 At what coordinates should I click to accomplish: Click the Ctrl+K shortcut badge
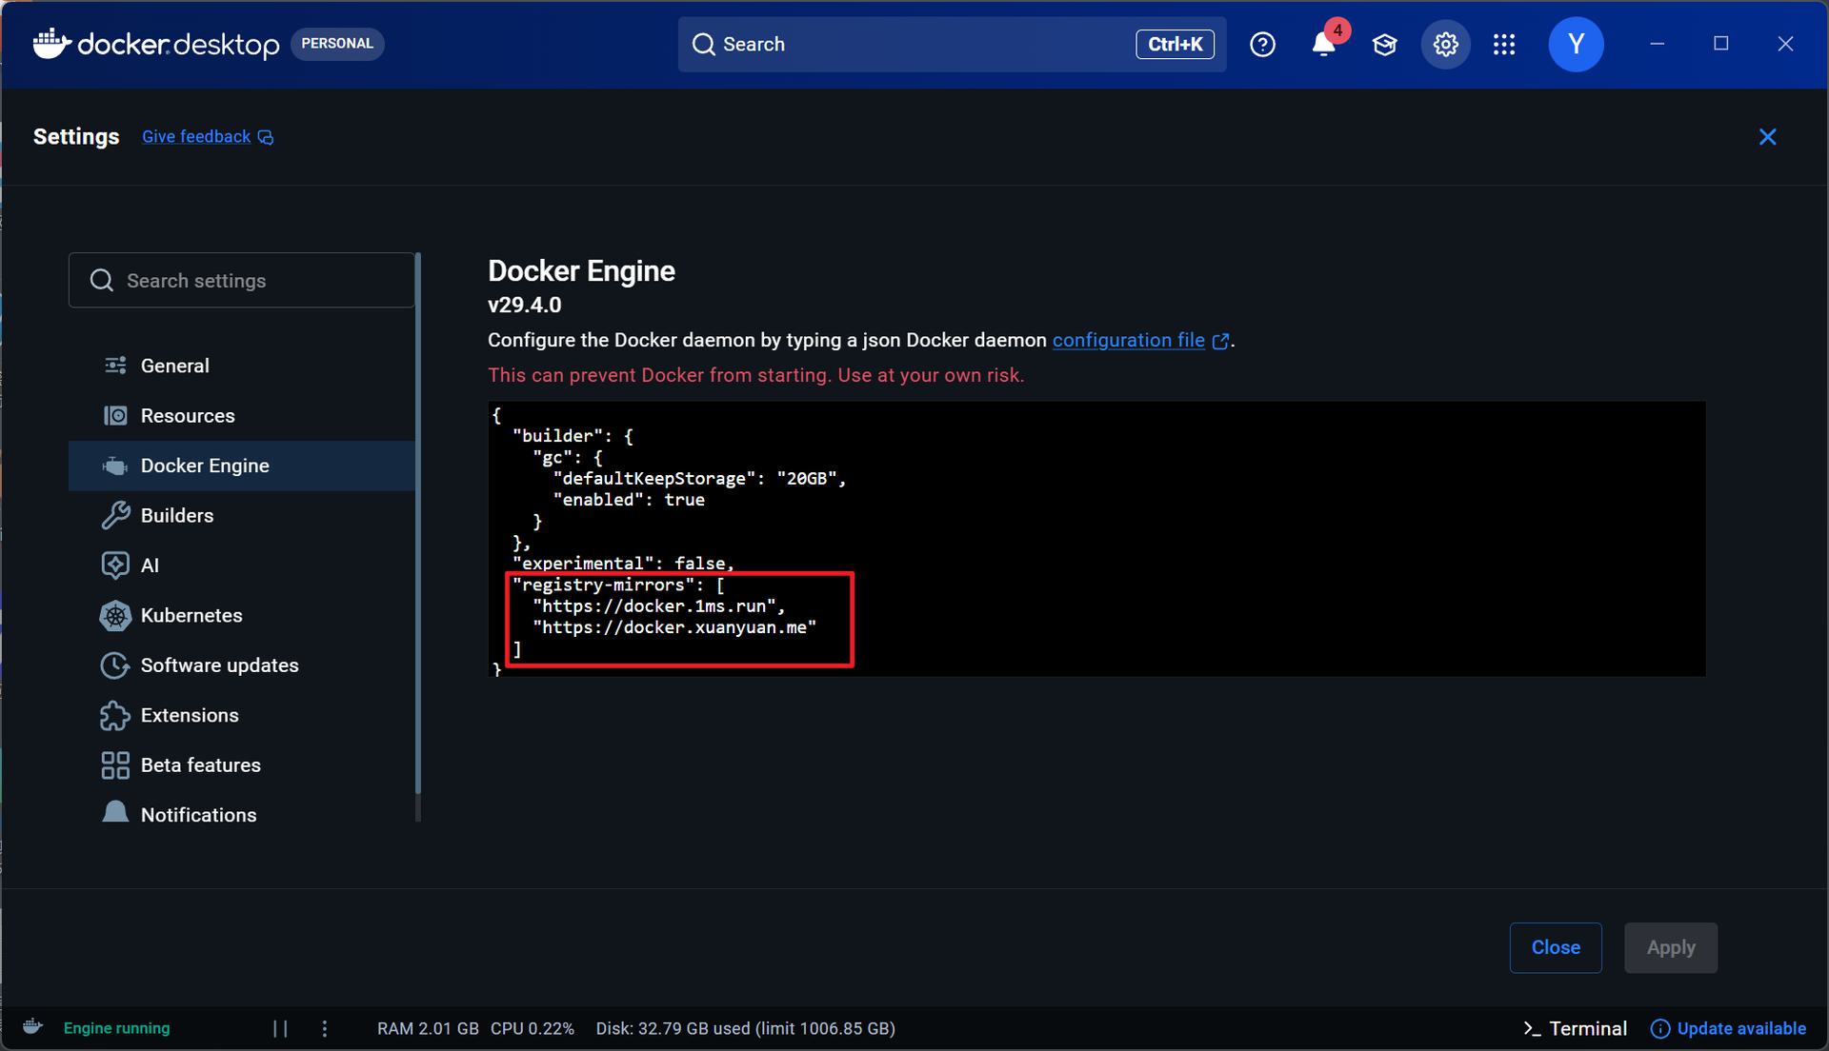1175,44
